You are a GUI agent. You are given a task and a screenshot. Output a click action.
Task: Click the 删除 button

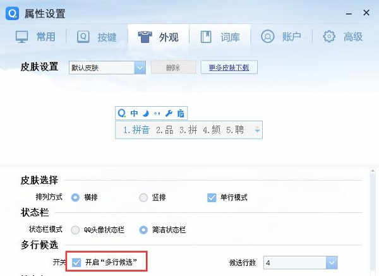(173, 68)
